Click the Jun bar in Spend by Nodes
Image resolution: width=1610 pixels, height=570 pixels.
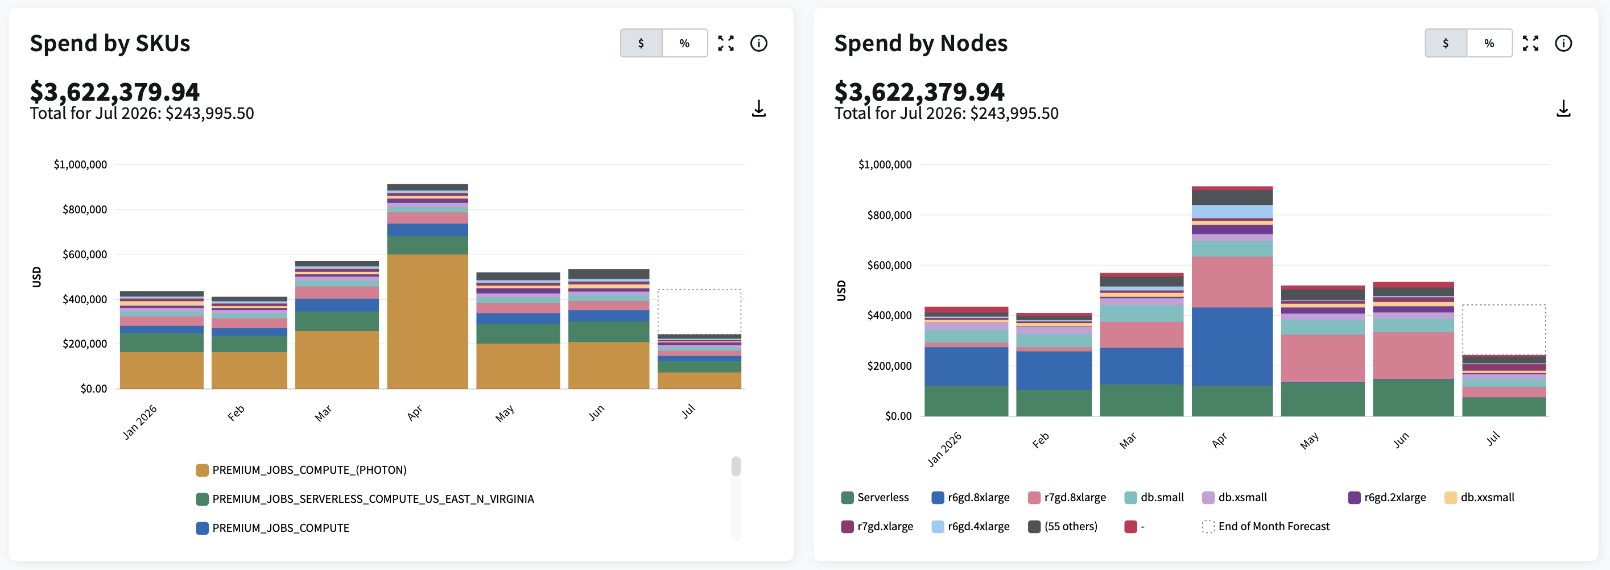[1413, 349]
